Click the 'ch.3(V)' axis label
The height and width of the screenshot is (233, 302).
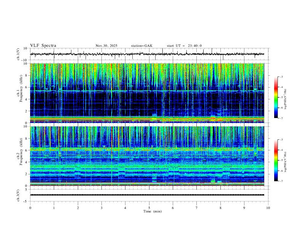18,195
